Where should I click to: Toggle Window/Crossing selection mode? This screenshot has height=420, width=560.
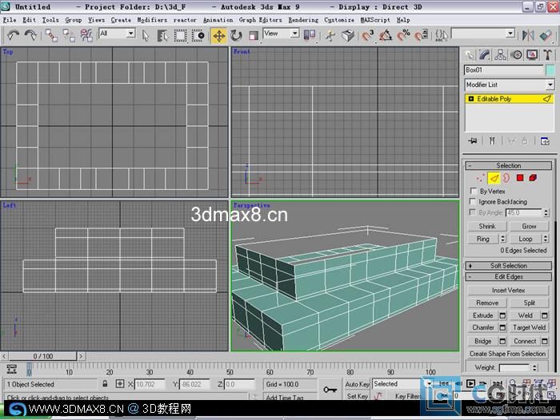pyautogui.click(x=198, y=35)
